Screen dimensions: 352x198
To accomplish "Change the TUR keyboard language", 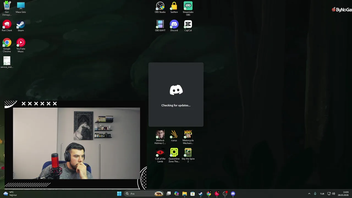I will [x=322, y=194].
